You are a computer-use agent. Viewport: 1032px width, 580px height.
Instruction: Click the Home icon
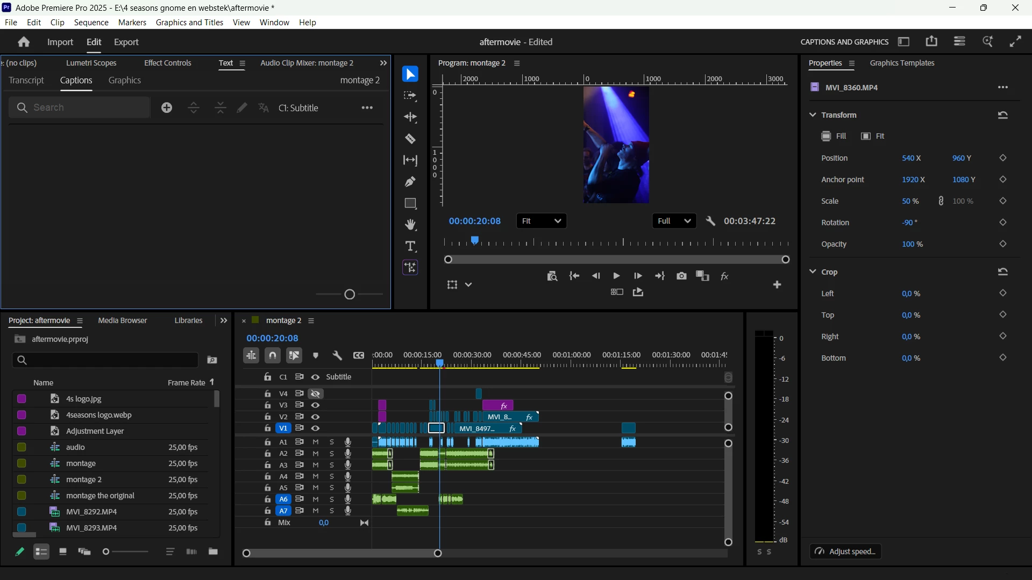click(23, 42)
